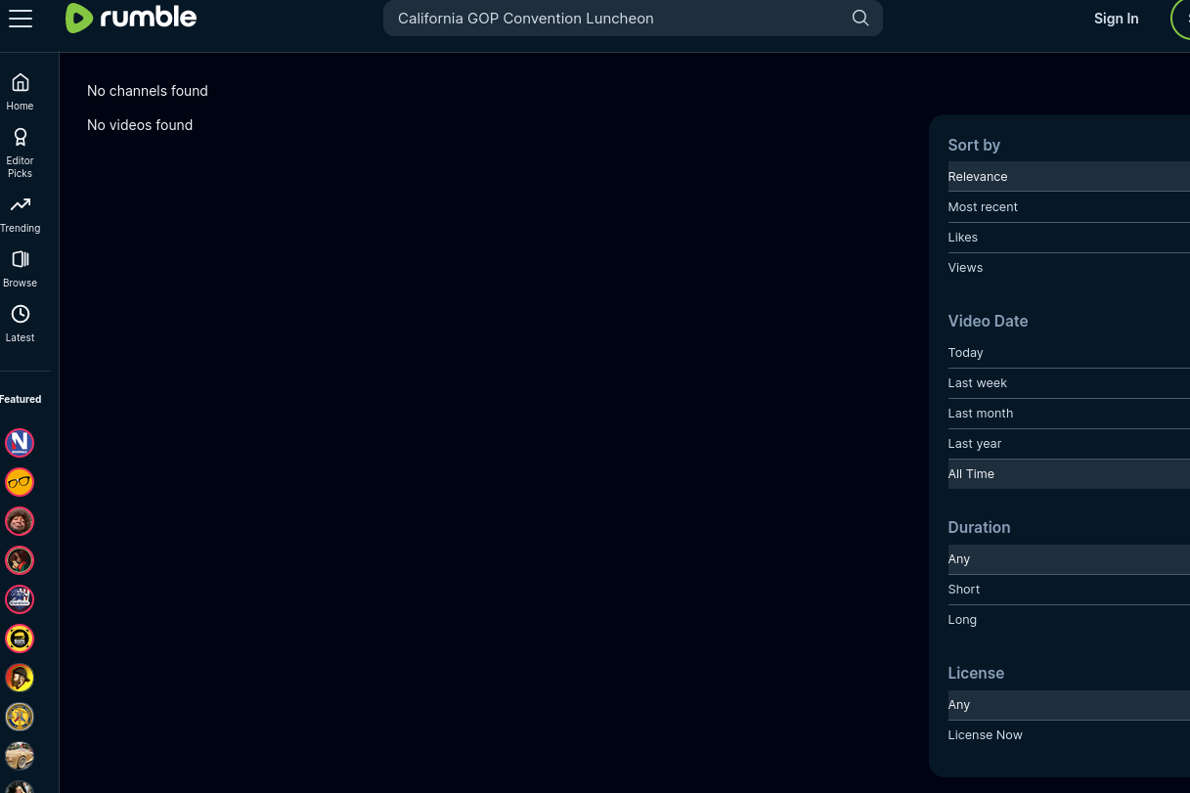Set License filter to Any
The height and width of the screenshot is (793, 1190).
(1069, 705)
